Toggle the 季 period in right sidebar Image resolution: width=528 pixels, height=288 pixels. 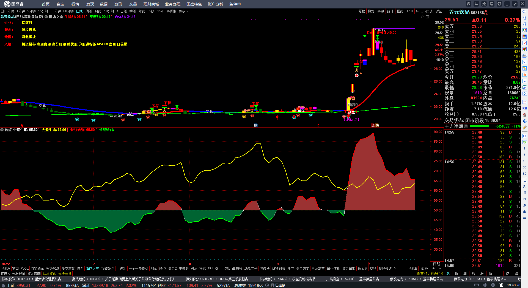525,211
